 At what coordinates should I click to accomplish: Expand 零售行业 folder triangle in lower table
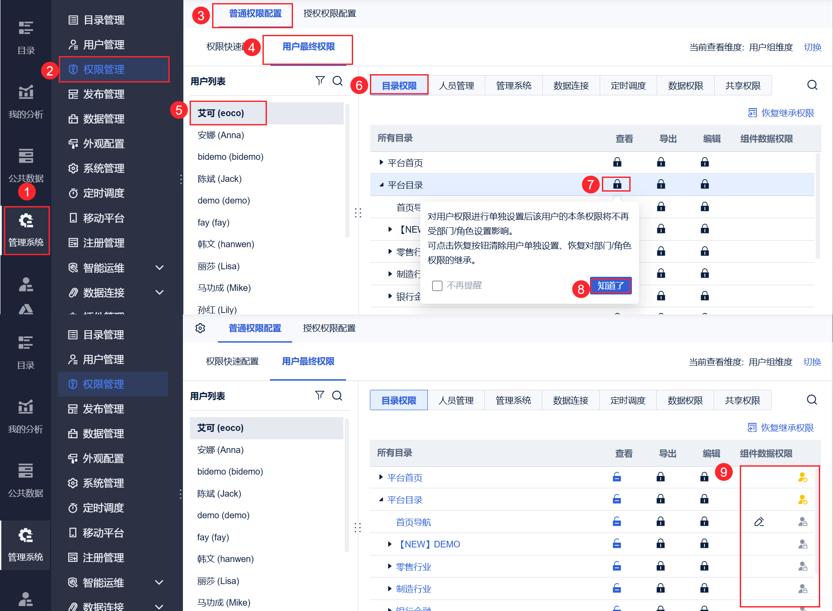pyautogui.click(x=389, y=566)
